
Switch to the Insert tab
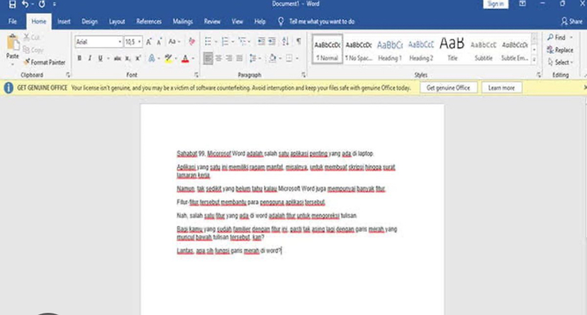coord(64,22)
